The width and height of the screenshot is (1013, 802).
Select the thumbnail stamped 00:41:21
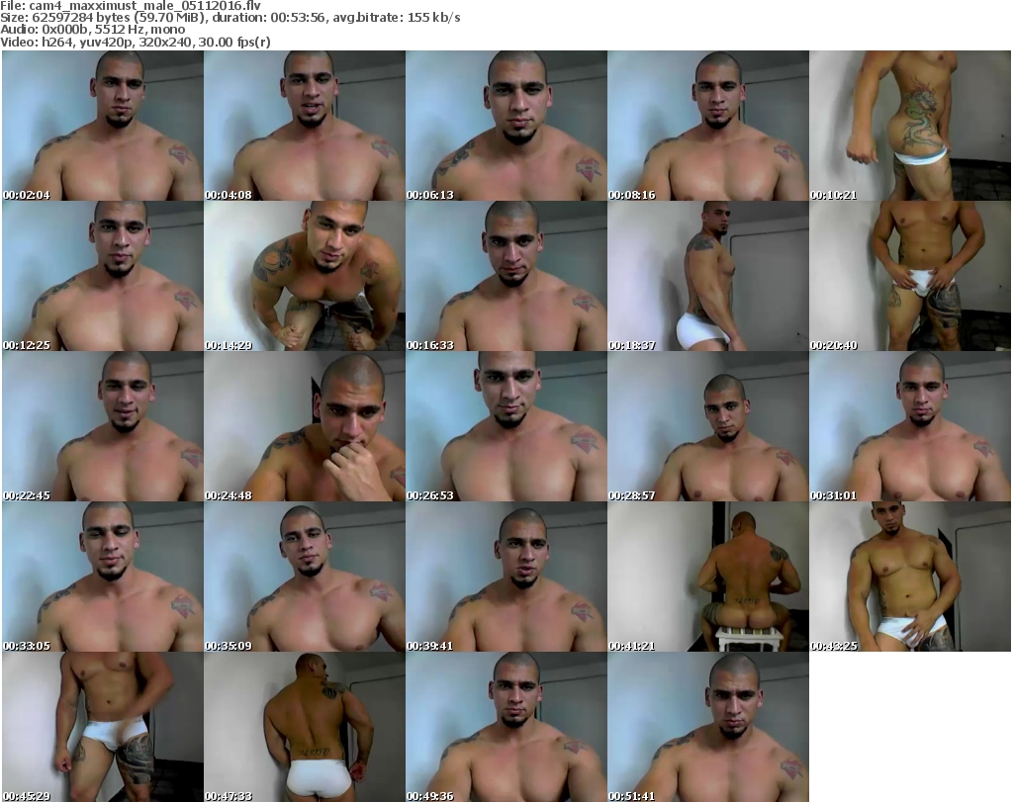click(708, 577)
